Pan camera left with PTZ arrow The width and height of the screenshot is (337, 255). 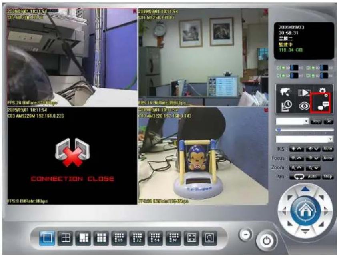[284, 210]
